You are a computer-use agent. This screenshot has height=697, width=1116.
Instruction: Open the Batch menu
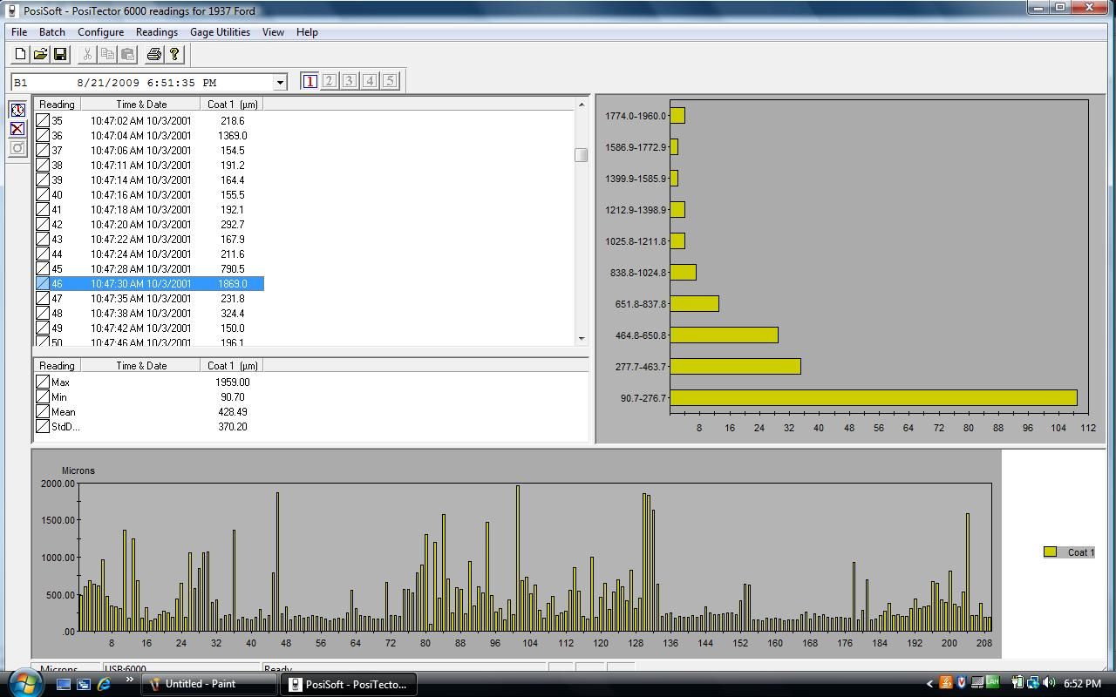point(52,32)
